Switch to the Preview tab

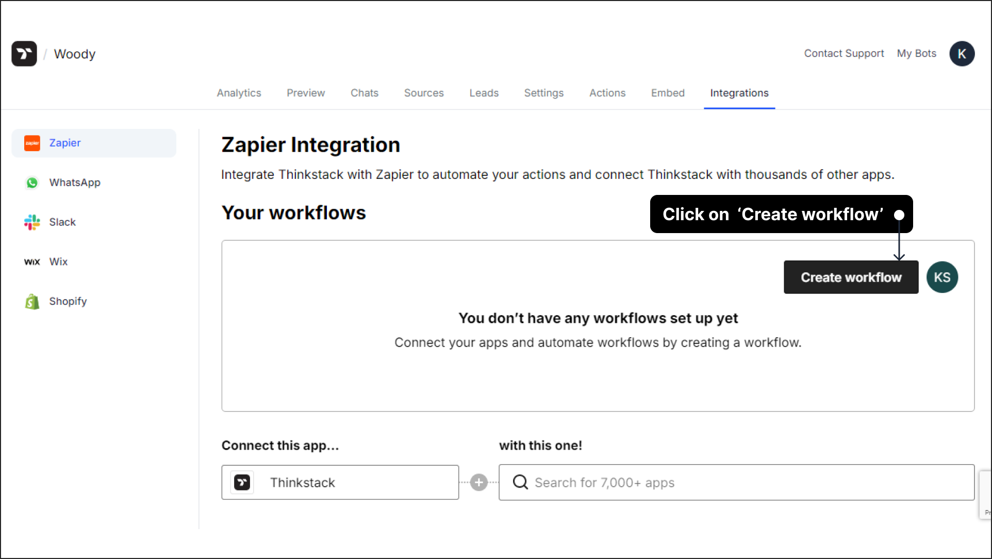[306, 93]
